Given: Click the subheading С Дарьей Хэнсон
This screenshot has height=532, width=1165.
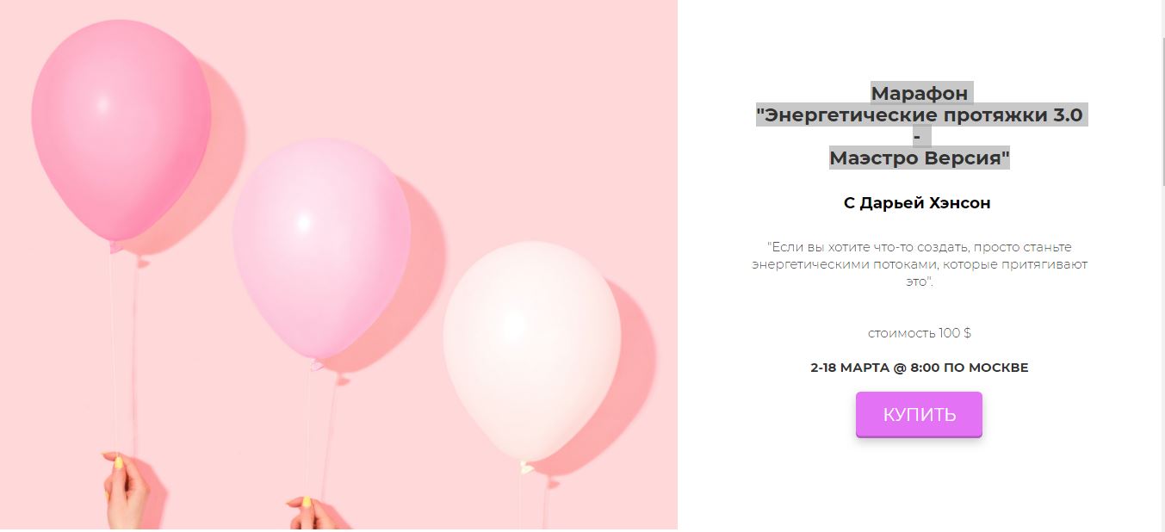Looking at the screenshot, I should tap(917, 203).
